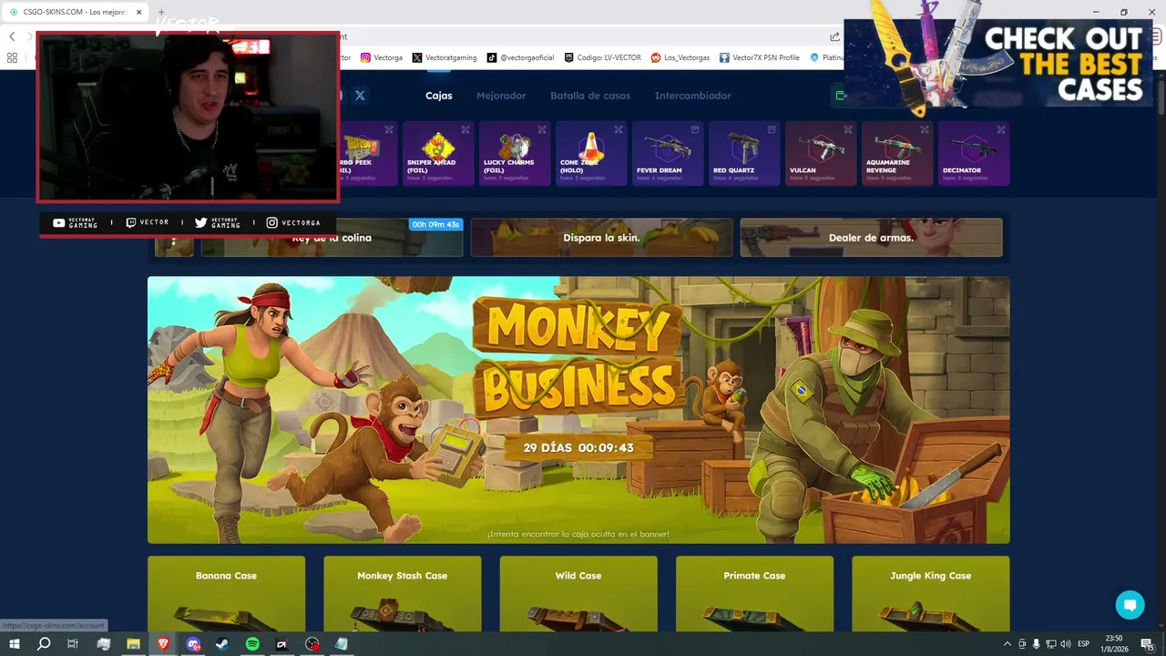Open the Windows notification center
Image resolution: width=1166 pixels, height=656 pixels.
pos(1148,644)
